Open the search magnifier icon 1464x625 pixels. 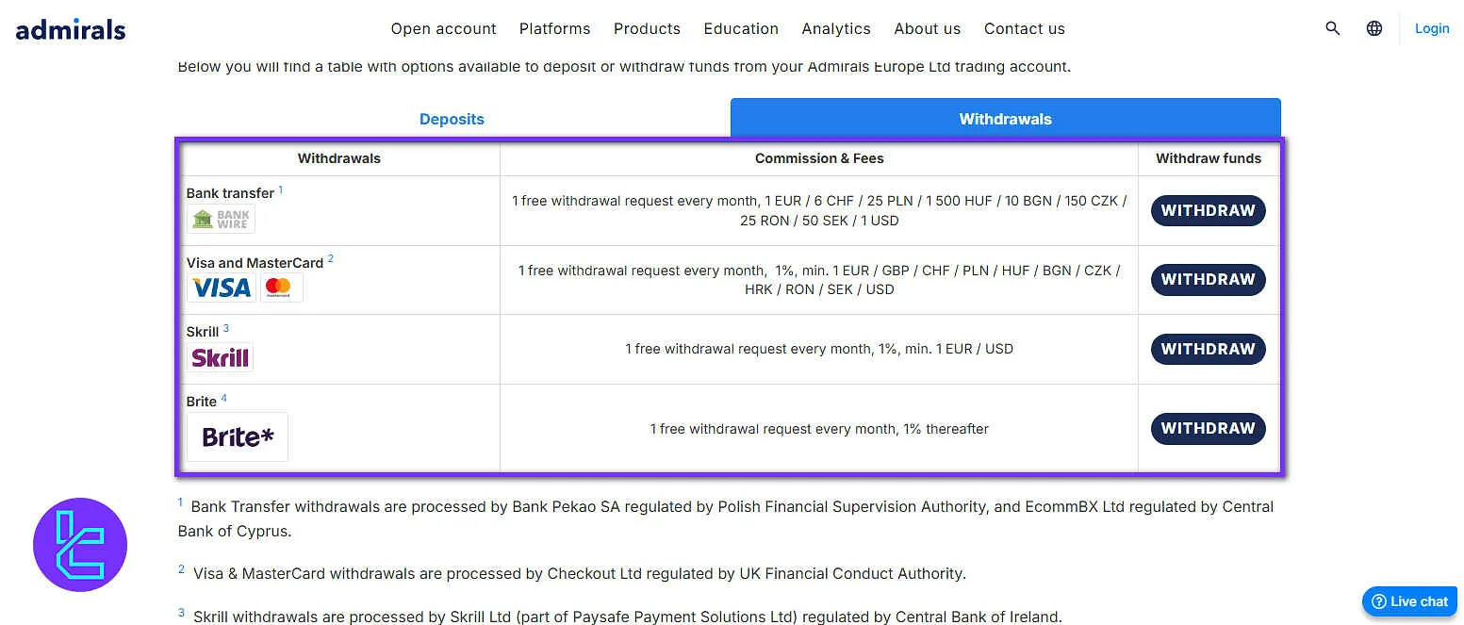click(1332, 28)
